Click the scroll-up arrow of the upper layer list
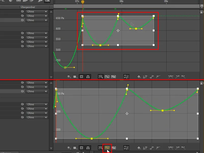Image resolution: width=204 pixels, height=153 pixels. (x=51, y=11)
